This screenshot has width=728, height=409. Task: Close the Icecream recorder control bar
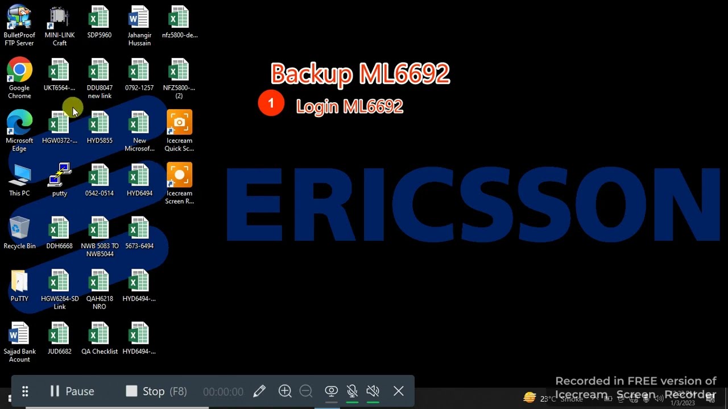pos(399,391)
